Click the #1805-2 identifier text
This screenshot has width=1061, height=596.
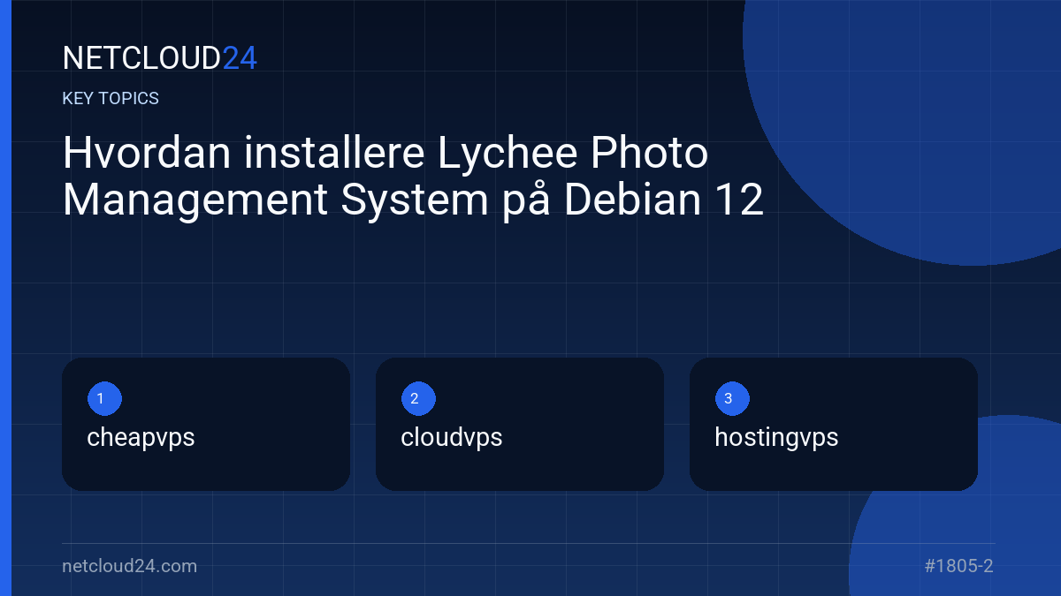pos(959,566)
